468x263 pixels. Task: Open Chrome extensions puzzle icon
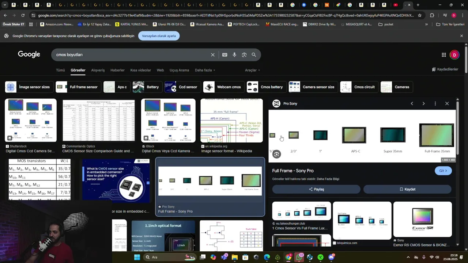pos(432,15)
